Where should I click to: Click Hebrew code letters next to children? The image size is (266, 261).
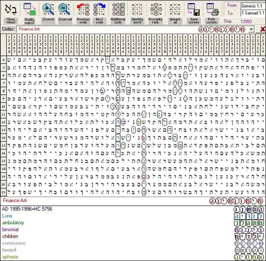pyautogui.click(x=249, y=237)
